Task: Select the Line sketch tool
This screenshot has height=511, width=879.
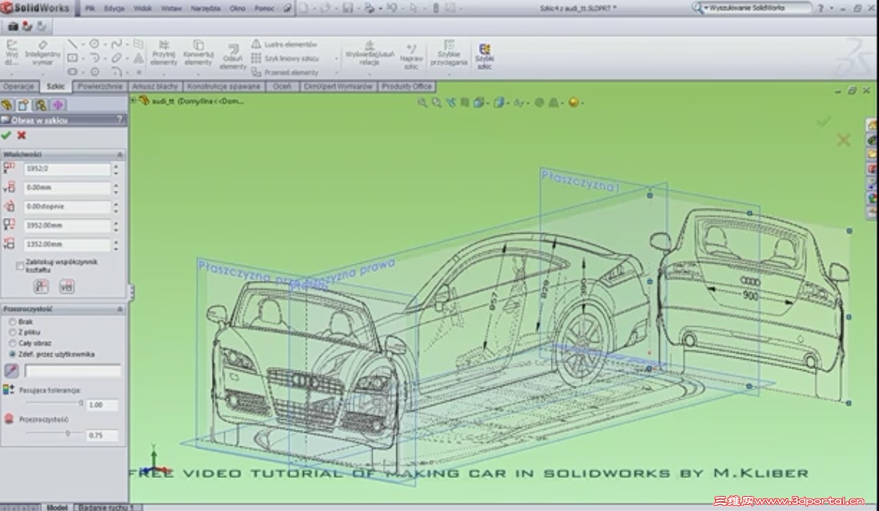Action: point(72,44)
